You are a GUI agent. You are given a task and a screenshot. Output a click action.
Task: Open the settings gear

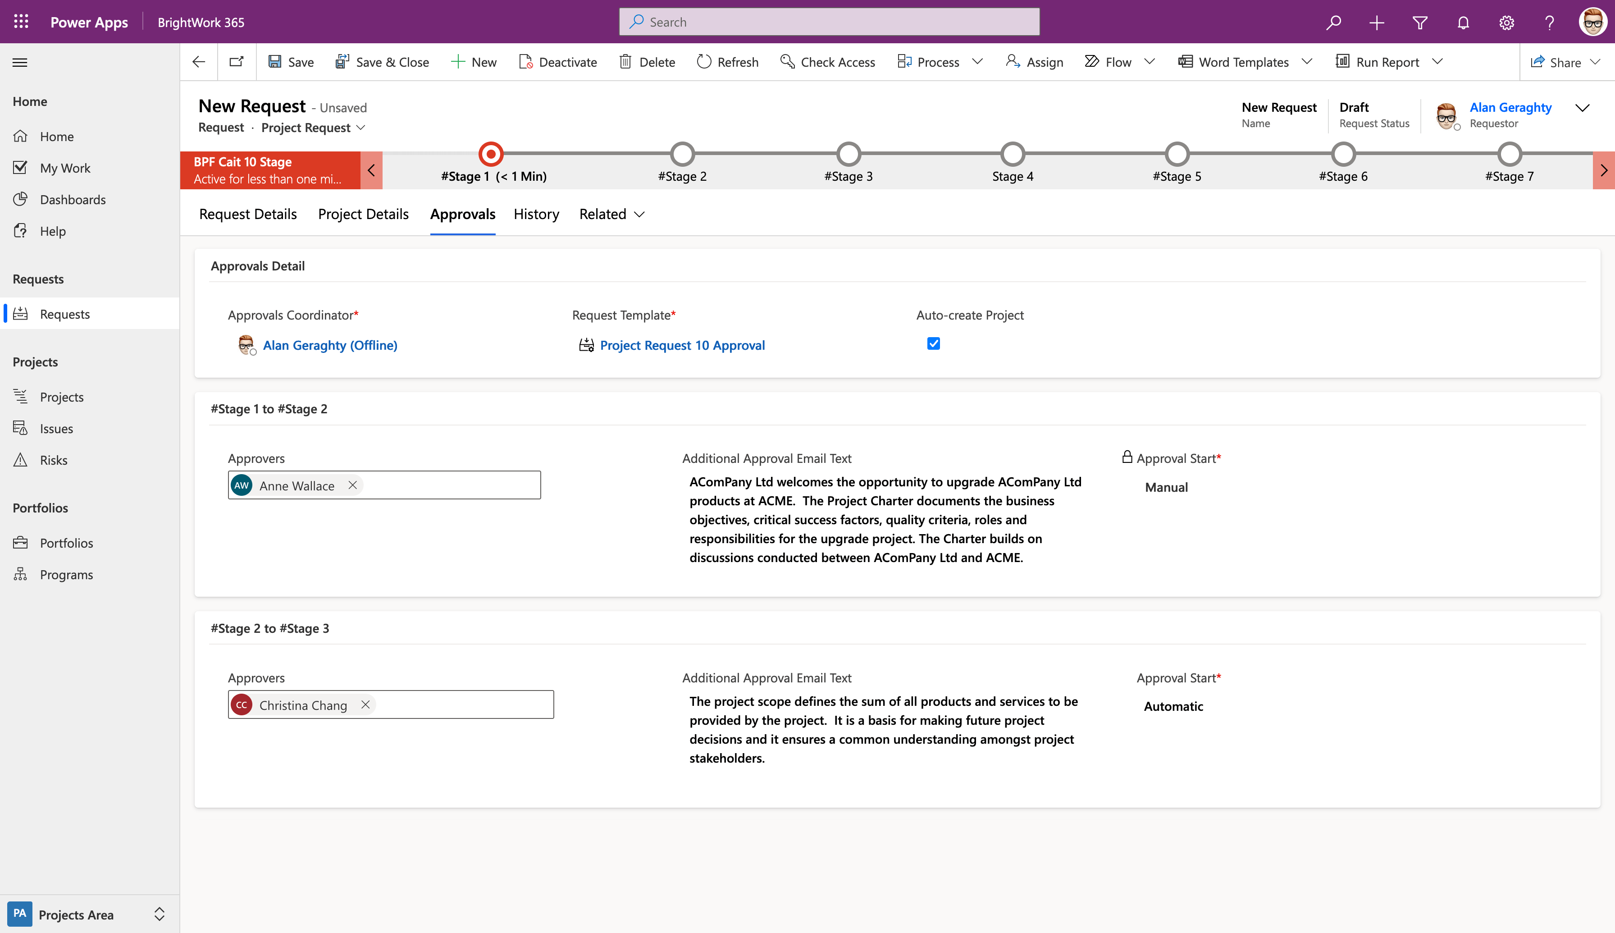point(1506,23)
